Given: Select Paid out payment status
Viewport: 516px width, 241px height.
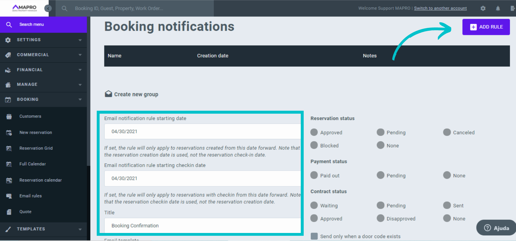Looking at the screenshot, I should point(314,175).
